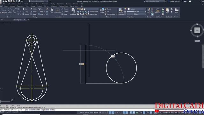Click the Create block tool
The height and width of the screenshot is (115, 204).
(x=108, y=9)
